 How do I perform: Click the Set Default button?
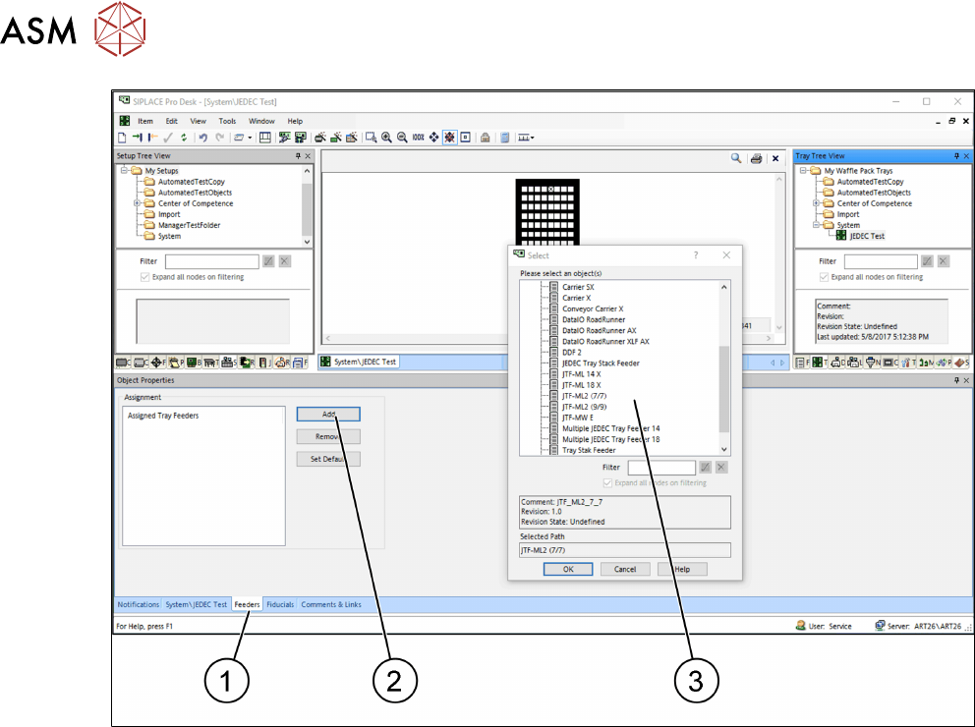(x=328, y=459)
